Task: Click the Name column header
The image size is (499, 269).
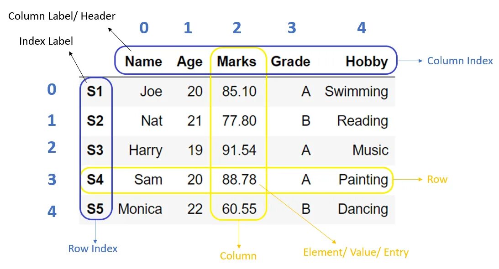Action: click(143, 62)
